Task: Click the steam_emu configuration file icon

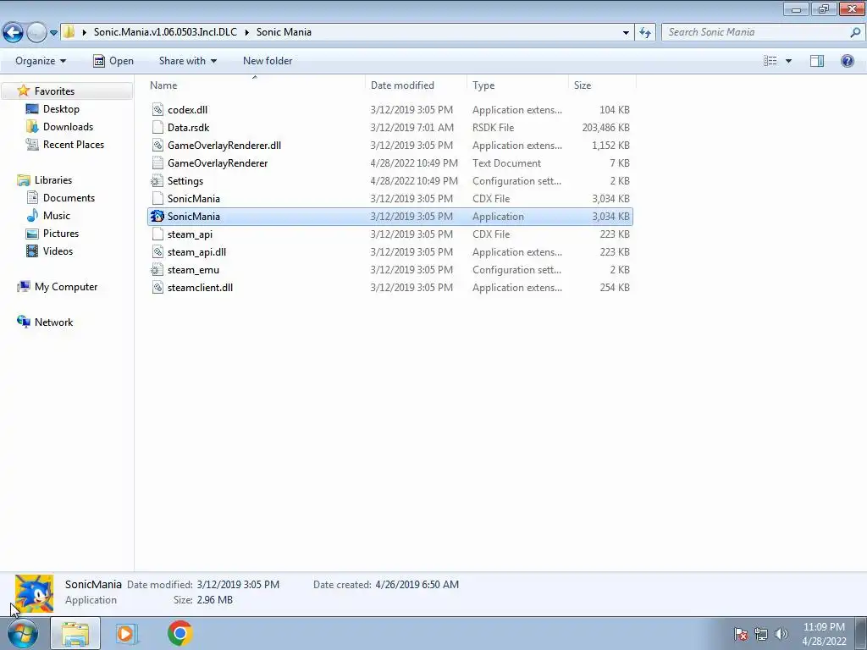Action: tap(157, 270)
